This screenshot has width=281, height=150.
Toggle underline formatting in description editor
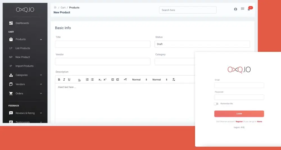tap(69, 79)
